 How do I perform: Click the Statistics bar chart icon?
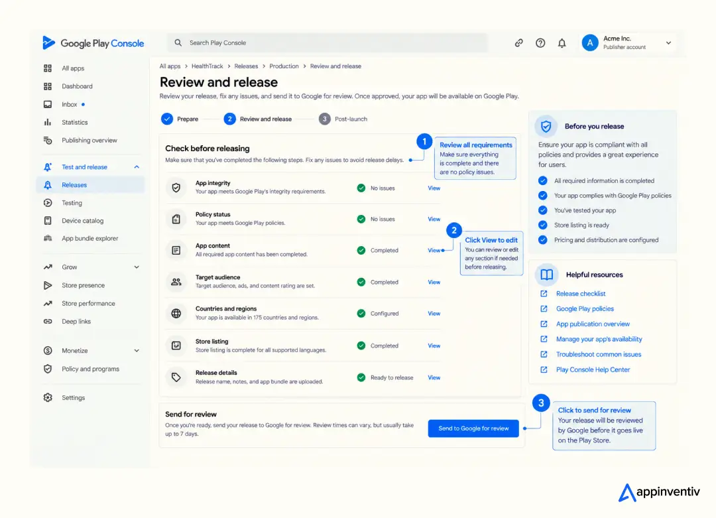pos(48,123)
